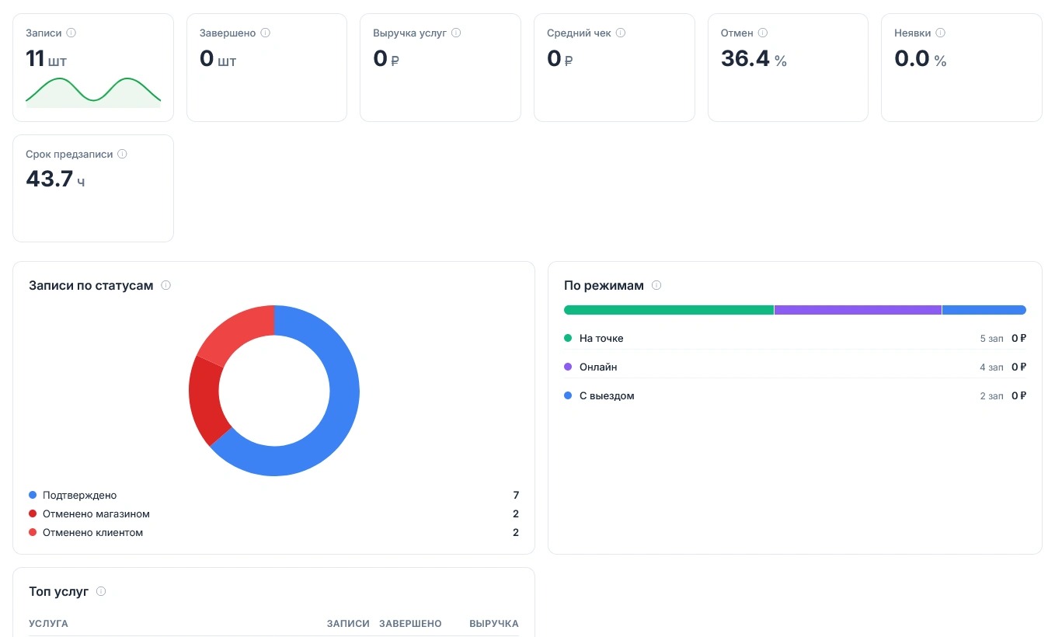Open info icon next to Топ услуг
The image size is (1055, 637).
tap(101, 591)
